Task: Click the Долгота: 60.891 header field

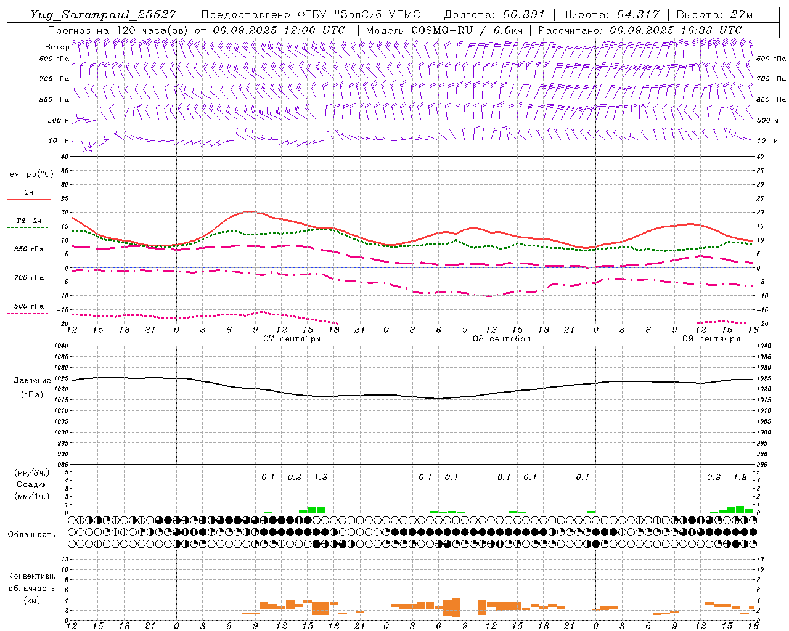Action: (x=494, y=15)
